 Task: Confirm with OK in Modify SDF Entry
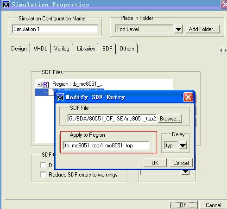point(155,163)
